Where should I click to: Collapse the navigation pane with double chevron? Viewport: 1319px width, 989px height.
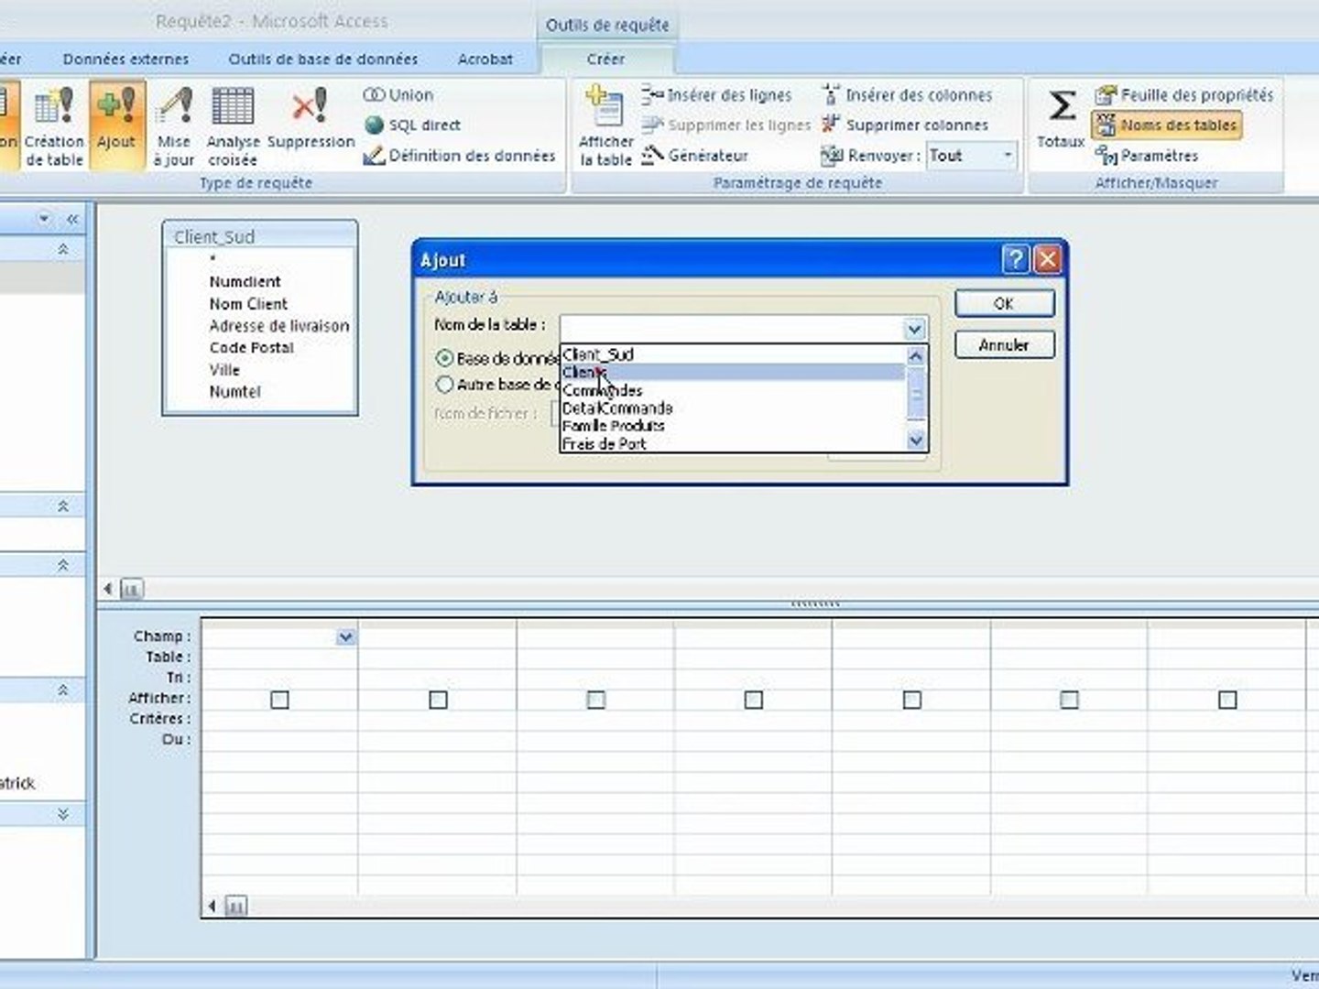point(72,219)
